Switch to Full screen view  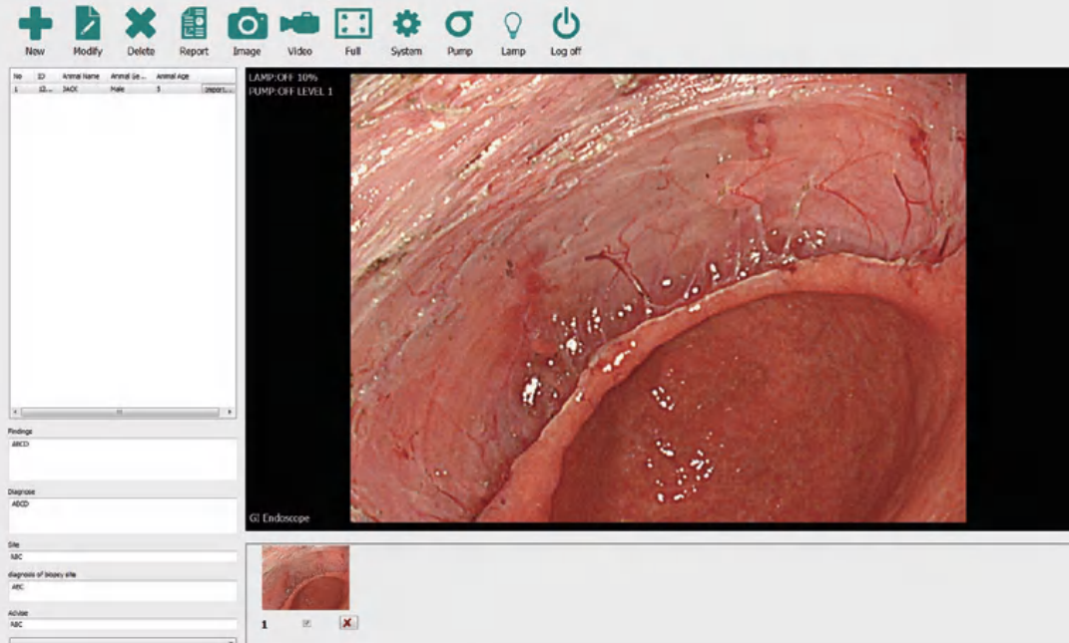[x=353, y=30]
